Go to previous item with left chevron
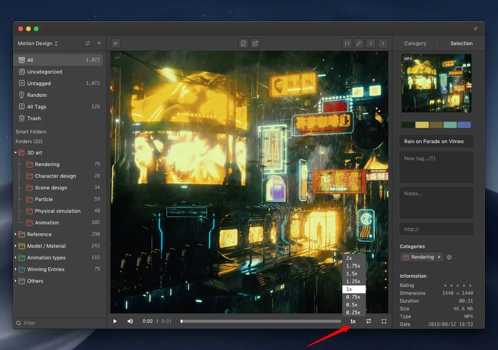The width and height of the screenshot is (498, 350). (x=371, y=44)
